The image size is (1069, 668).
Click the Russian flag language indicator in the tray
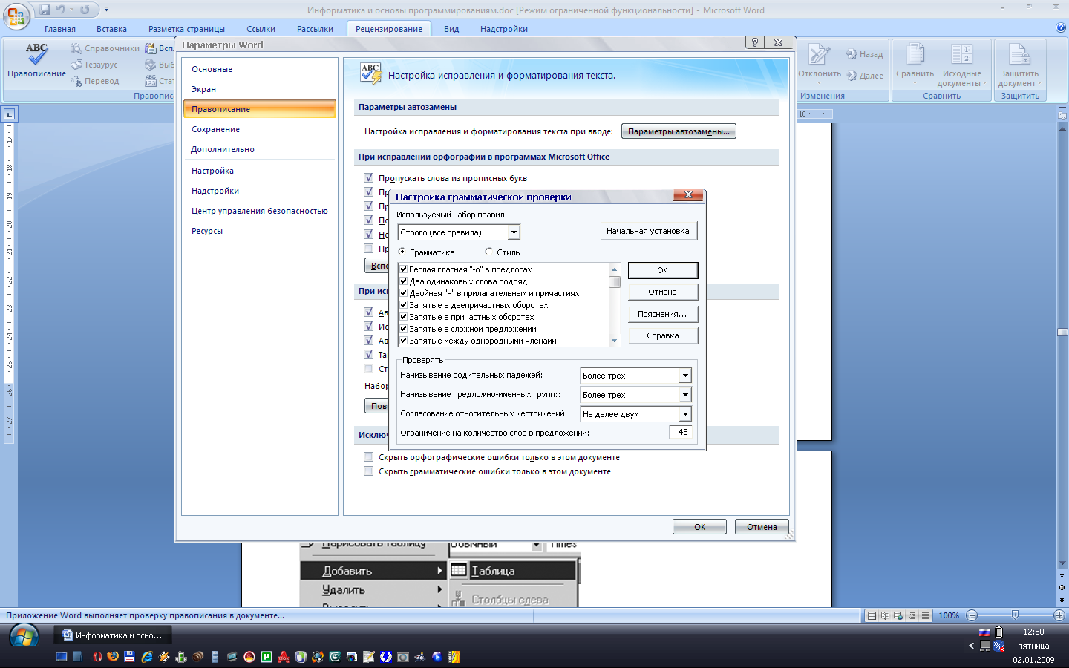[984, 632]
